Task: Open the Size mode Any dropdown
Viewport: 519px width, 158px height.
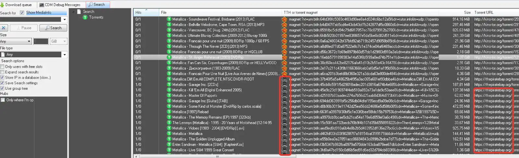Action: (29, 41)
